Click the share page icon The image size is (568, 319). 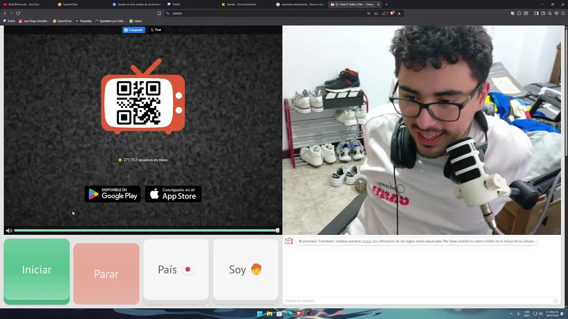pos(384,13)
